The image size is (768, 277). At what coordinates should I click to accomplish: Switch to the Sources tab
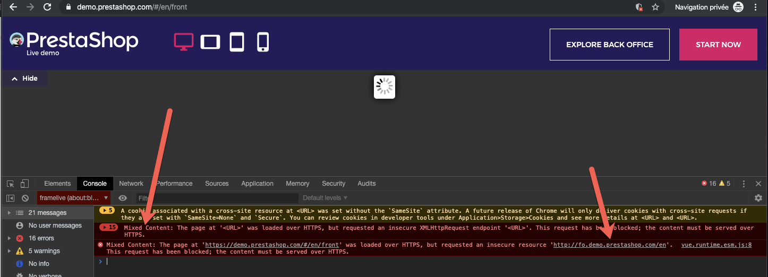click(x=217, y=184)
